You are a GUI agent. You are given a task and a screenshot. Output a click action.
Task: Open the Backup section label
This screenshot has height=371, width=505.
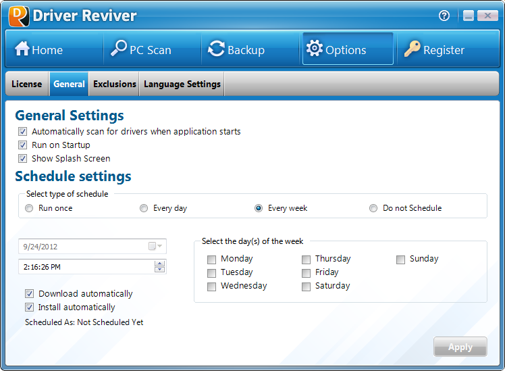point(246,50)
